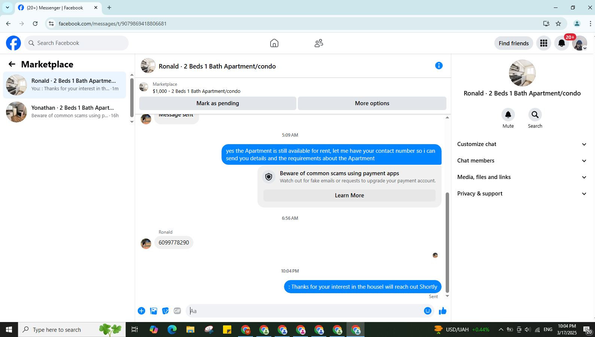Viewport: 595px width, 337px height.
Task: Click the Find friends button
Action: pyautogui.click(x=514, y=43)
